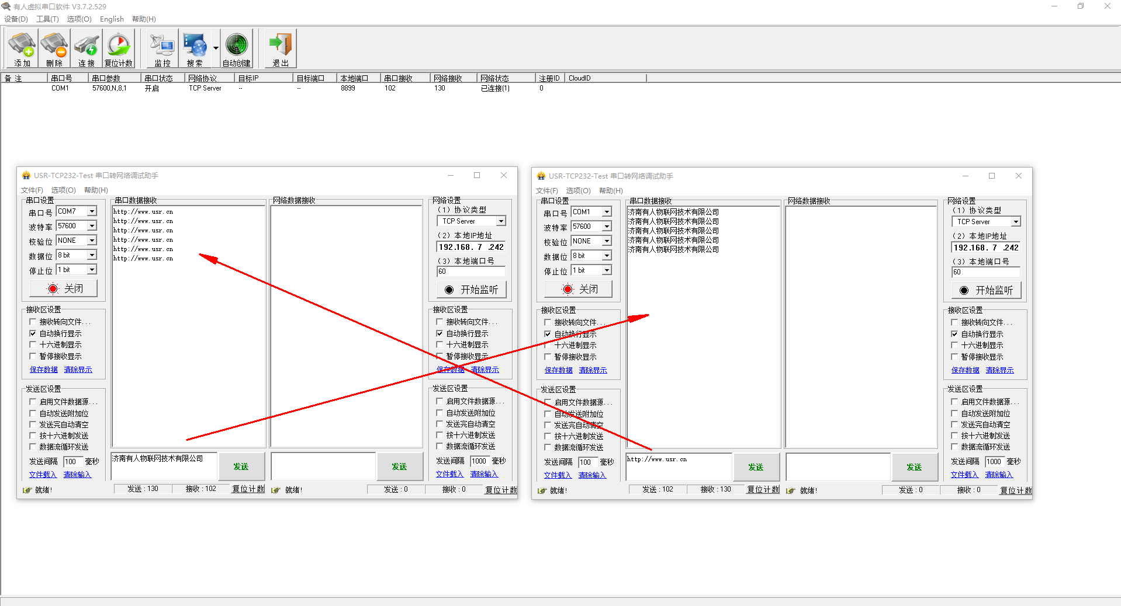This screenshot has height=606, width=1121.
Task: Click 清除显示 link in left serial receive settings
Action: point(78,370)
